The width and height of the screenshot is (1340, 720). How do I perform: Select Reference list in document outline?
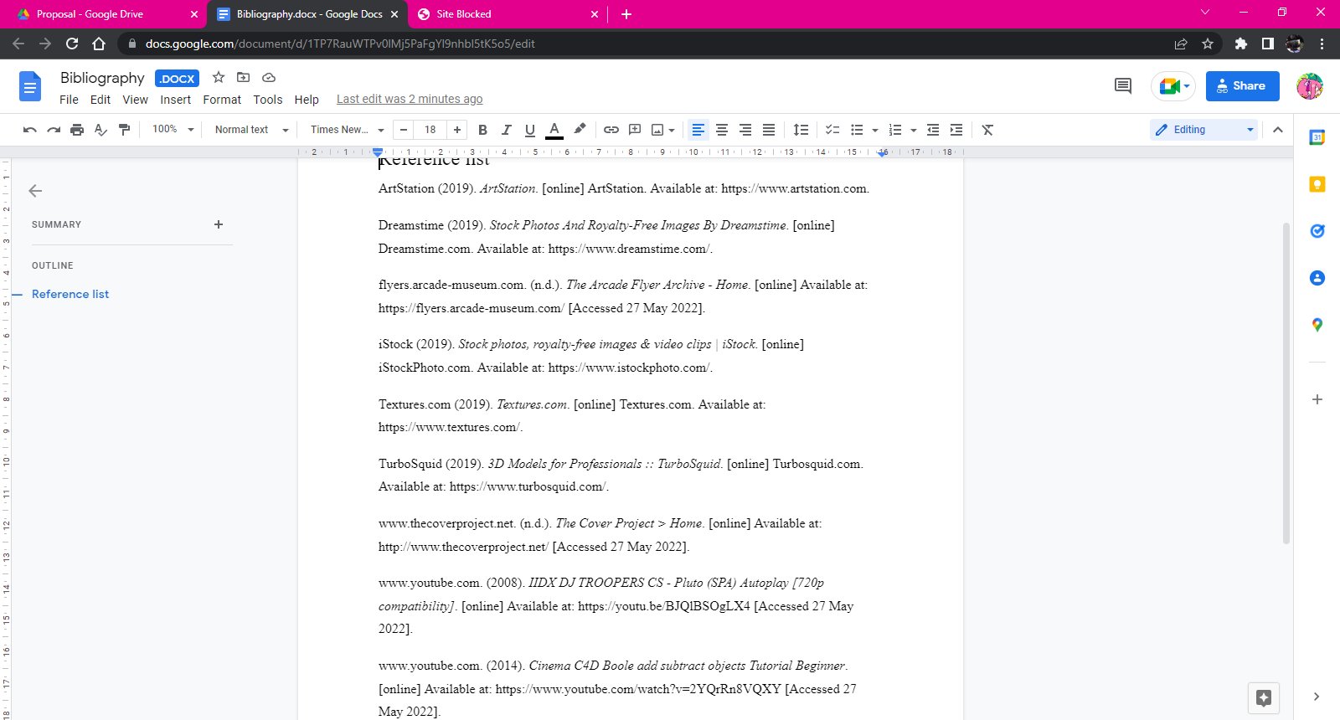tap(70, 295)
